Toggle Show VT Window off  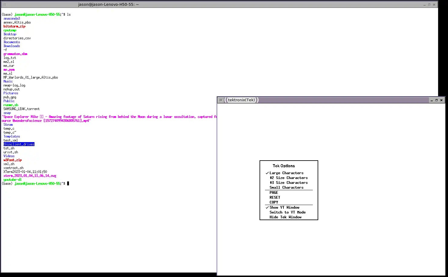click(284, 207)
